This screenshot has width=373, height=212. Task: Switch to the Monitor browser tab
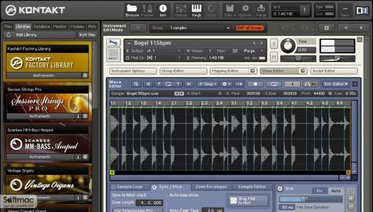click(60, 27)
